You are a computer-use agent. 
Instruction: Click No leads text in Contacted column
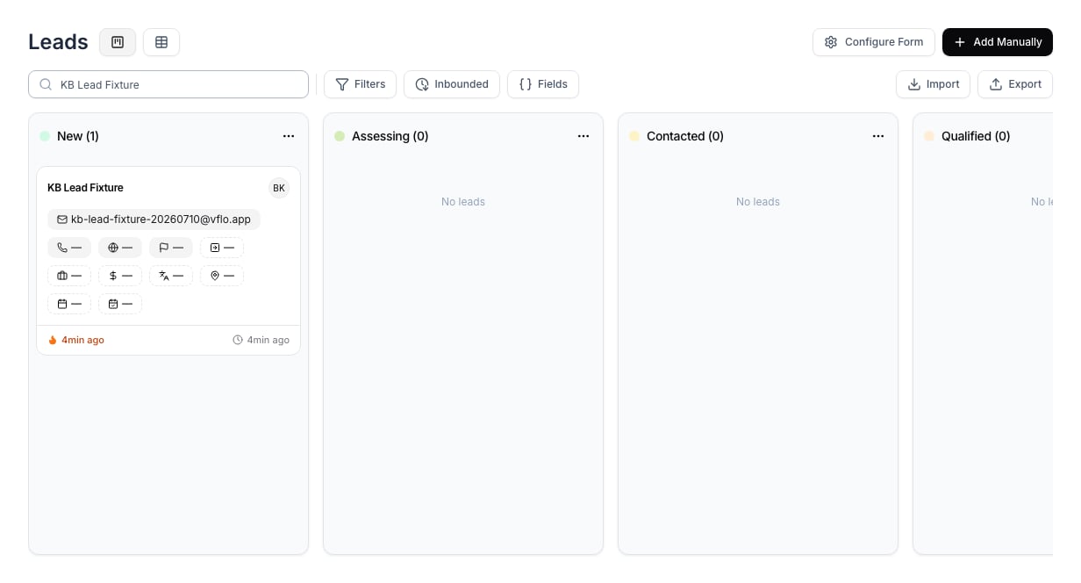point(758,202)
